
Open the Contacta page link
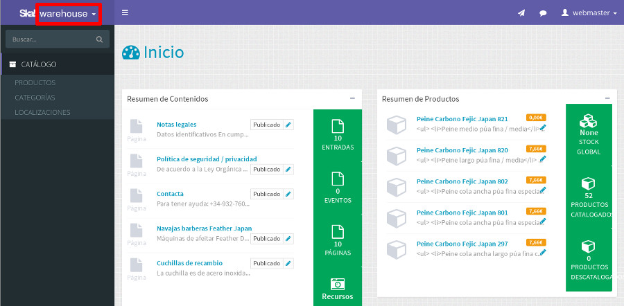[x=170, y=194]
